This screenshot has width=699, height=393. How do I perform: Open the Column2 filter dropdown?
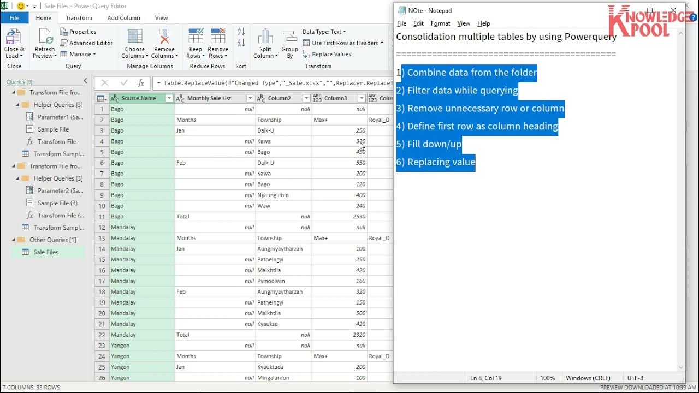coord(306,98)
